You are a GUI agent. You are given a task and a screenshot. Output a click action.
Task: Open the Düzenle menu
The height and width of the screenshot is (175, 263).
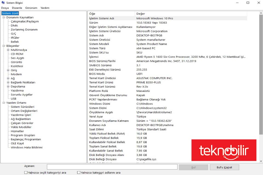pos(17,8)
